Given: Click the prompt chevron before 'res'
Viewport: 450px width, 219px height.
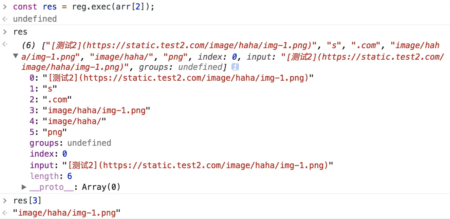Looking at the screenshot, I should (4, 32).
